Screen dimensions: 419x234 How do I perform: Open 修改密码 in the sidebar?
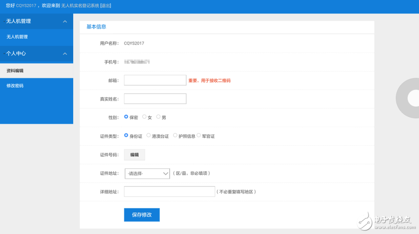[15, 86]
